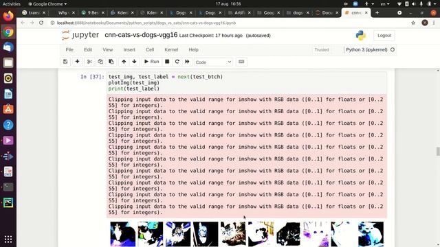Go back in browser history
The width and height of the screenshot is (440, 247).
(23, 23)
